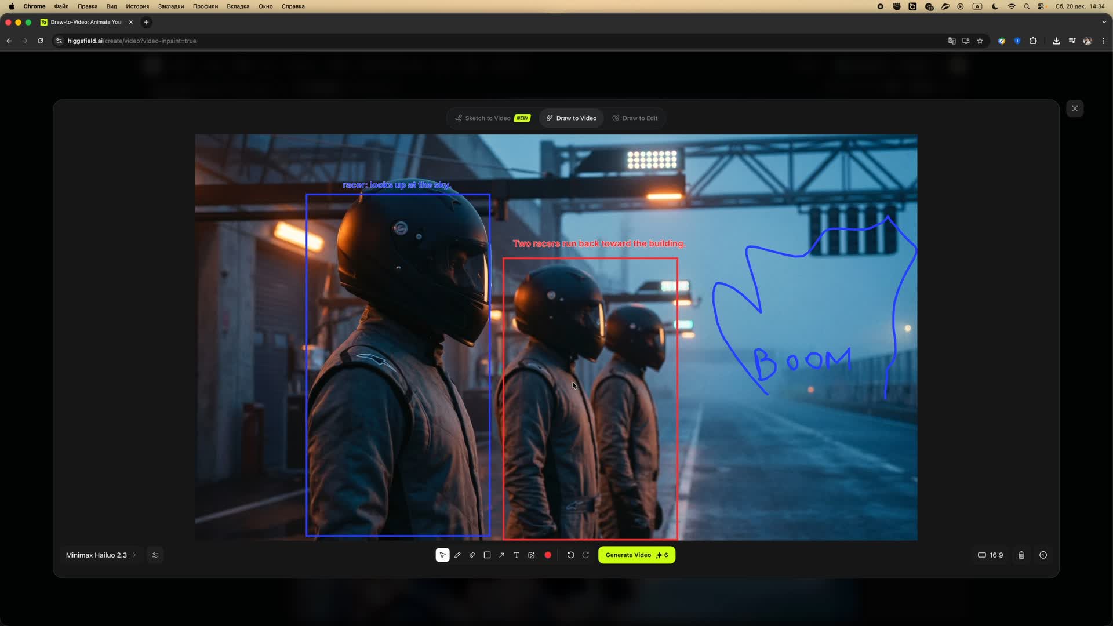Undo the last canvas action

tap(570, 555)
